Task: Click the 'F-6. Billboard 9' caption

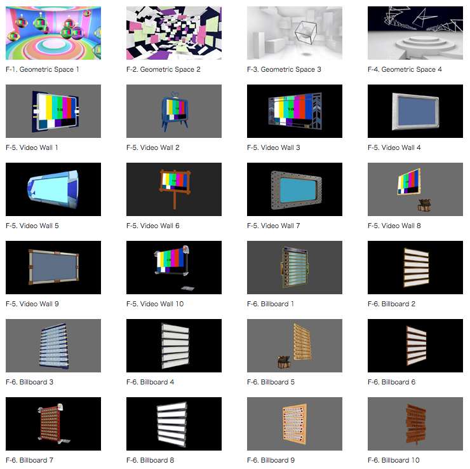Action: pos(271,460)
